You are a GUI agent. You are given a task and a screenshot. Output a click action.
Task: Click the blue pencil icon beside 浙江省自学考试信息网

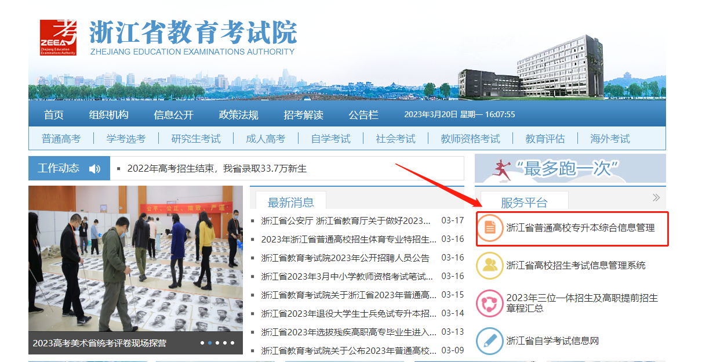[490, 340]
